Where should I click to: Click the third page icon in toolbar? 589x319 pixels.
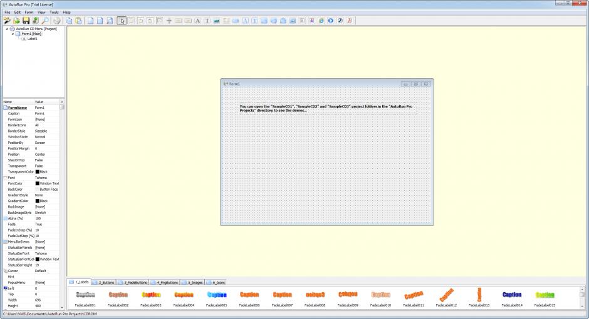pos(109,21)
